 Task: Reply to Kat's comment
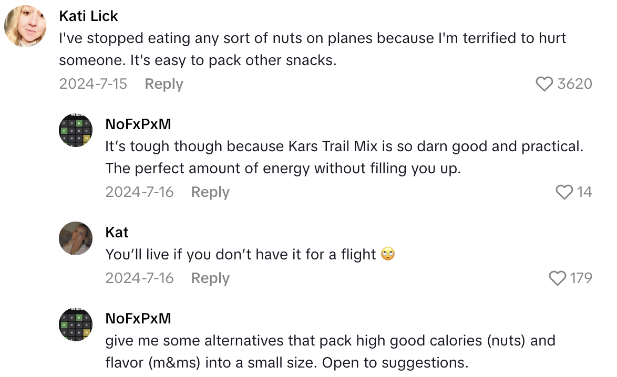click(210, 278)
